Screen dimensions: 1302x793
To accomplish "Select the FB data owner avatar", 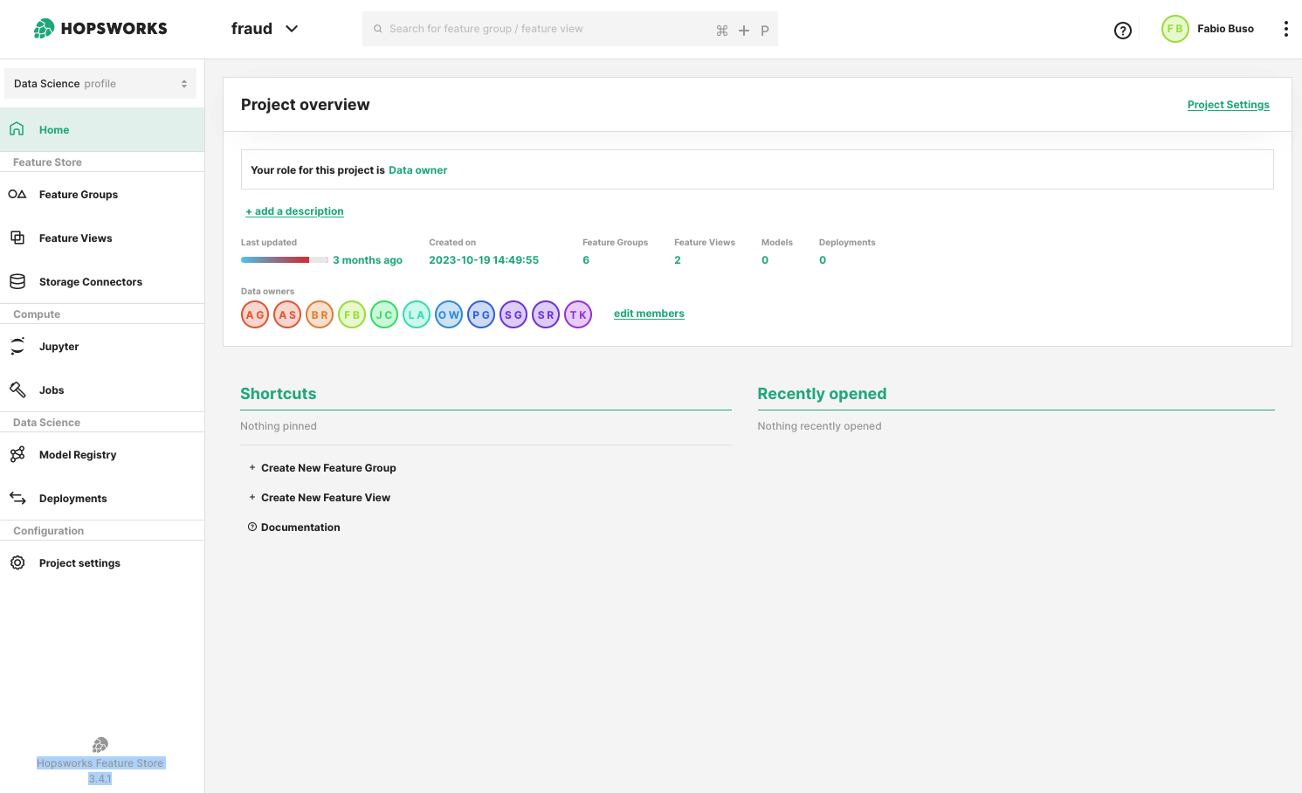I will pyautogui.click(x=352, y=314).
